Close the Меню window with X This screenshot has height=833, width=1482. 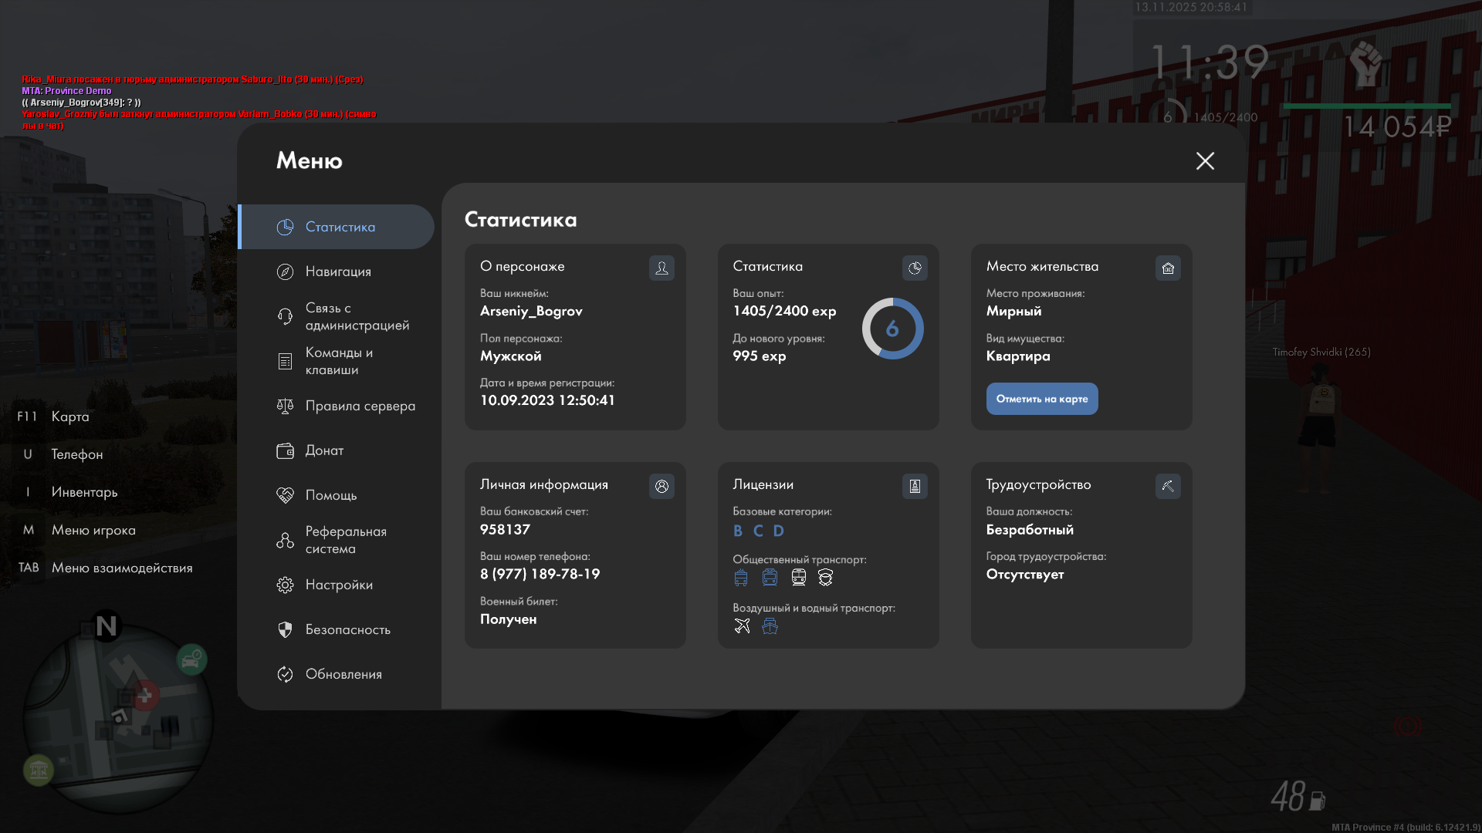(x=1205, y=160)
